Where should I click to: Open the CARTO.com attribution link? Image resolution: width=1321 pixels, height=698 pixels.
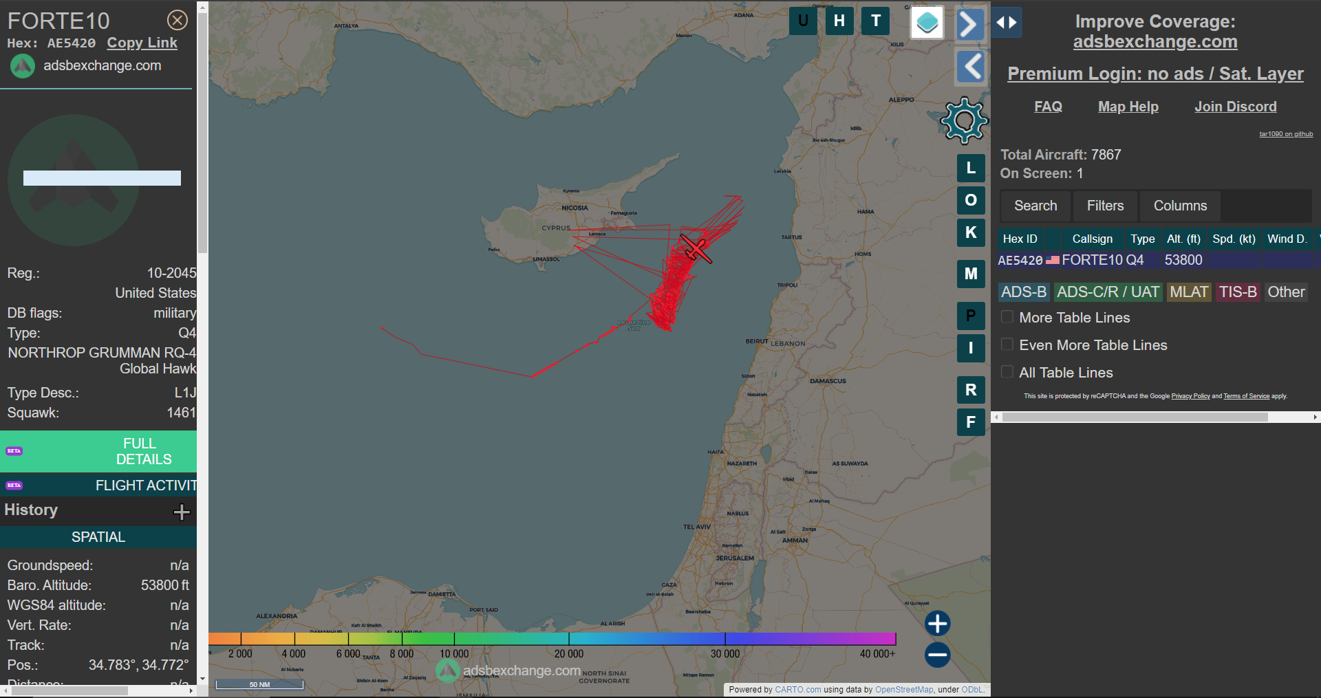pos(797,690)
